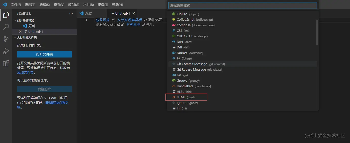Open the Search view icon
This screenshot has height=143, width=350.
click(x=6, y=27)
